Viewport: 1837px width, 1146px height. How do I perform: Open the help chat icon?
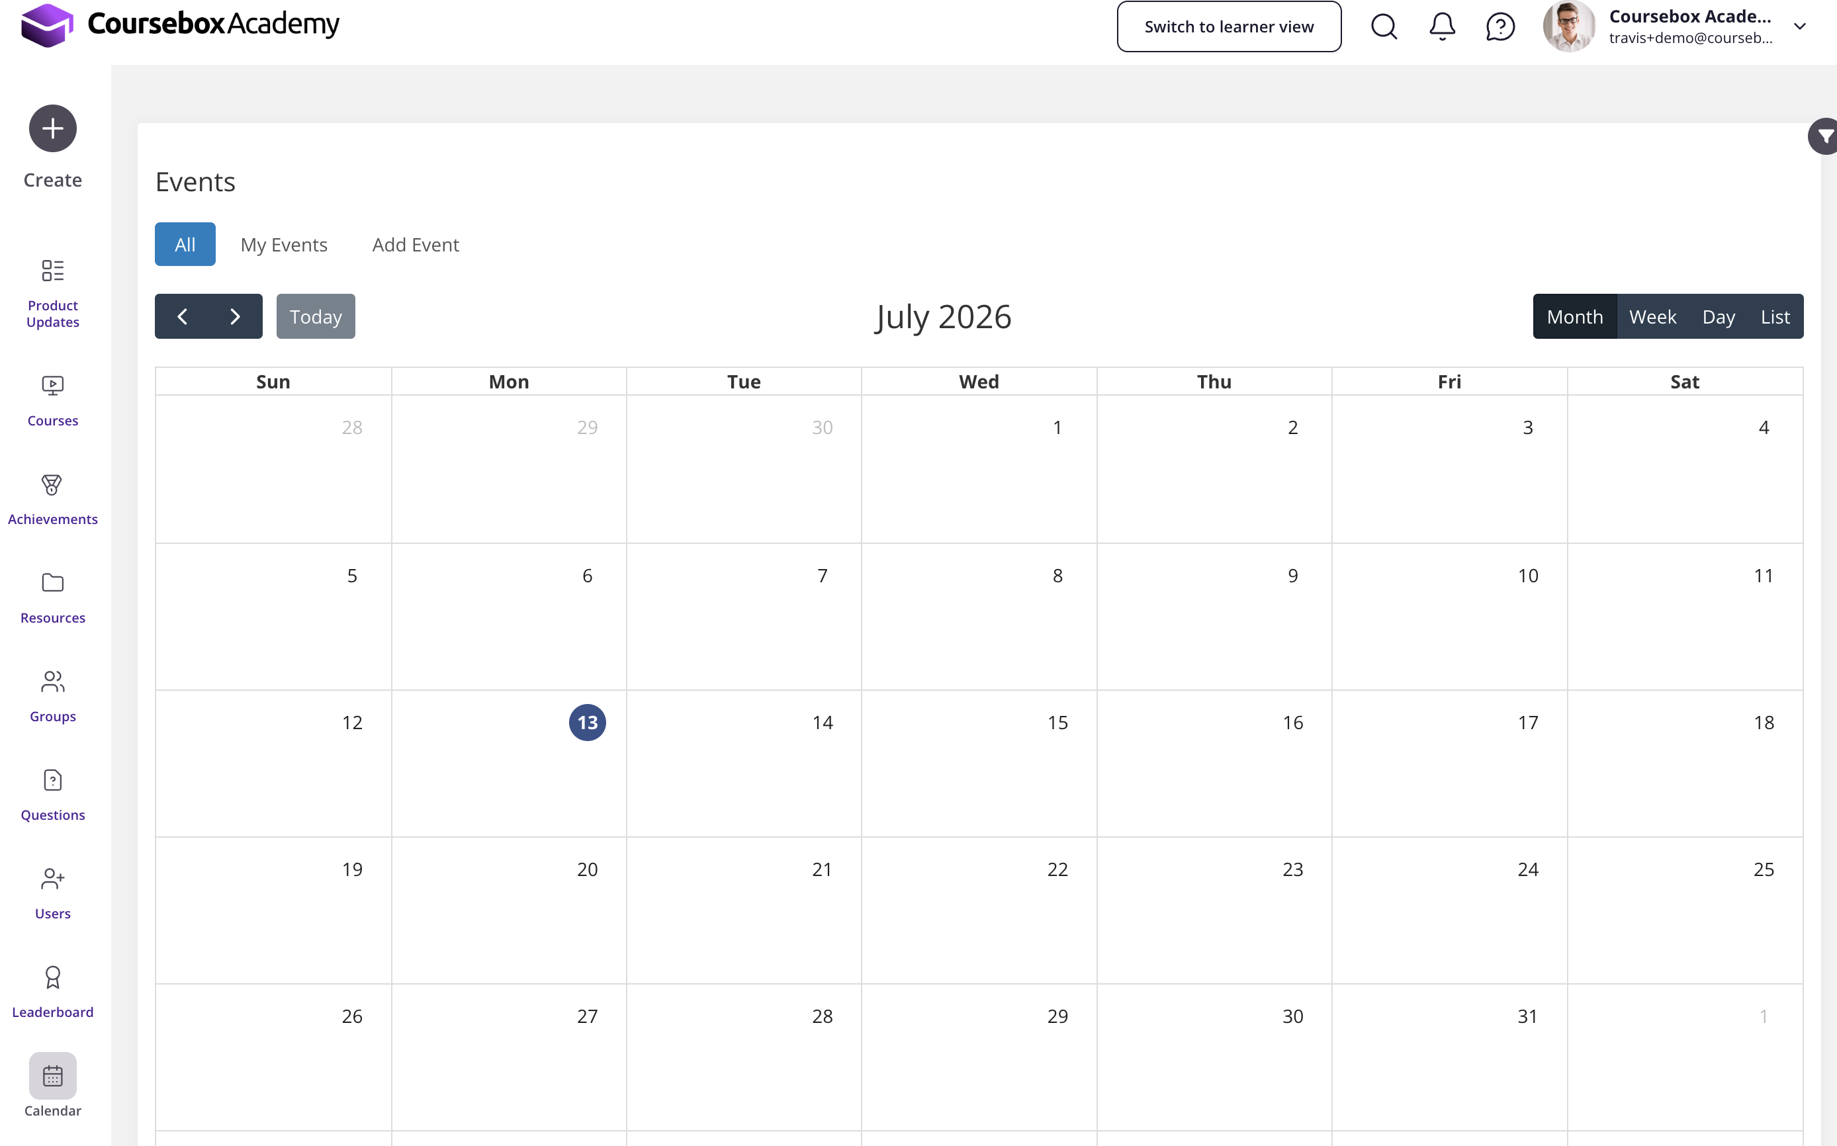point(1500,26)
